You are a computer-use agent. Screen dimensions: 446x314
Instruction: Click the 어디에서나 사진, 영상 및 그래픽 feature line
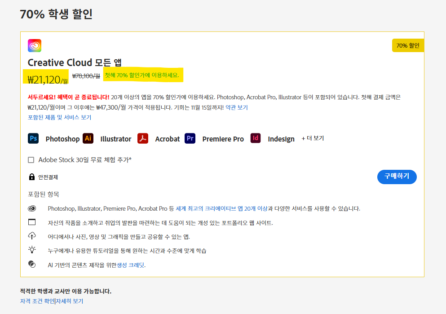119,237
